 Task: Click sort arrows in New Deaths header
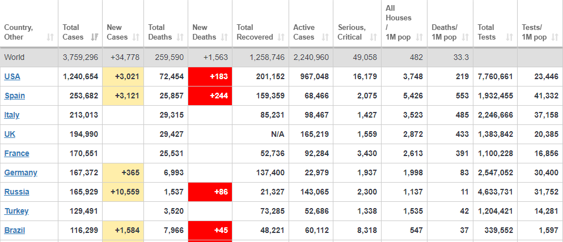tap(225, 37)
